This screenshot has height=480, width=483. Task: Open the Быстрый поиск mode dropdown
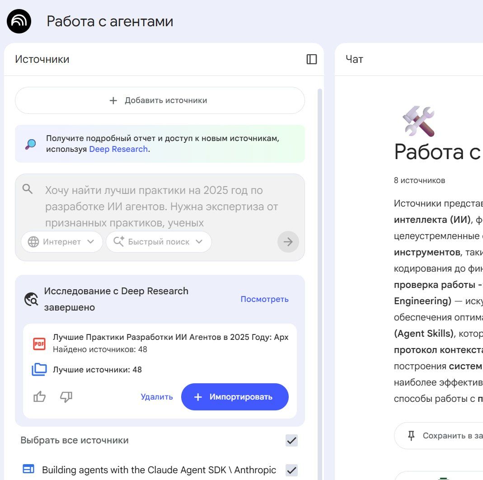(x=159, y=242)
